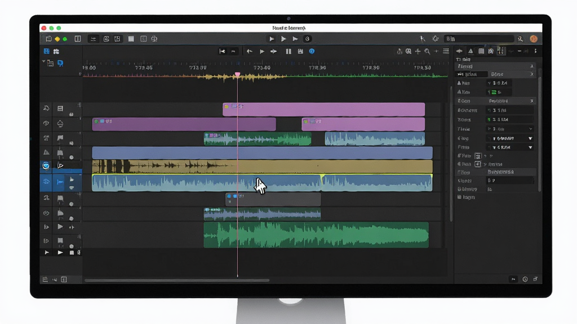Click the hamburger list icon above the timeline
Viewport: 577px width, 324px height.
446,51
